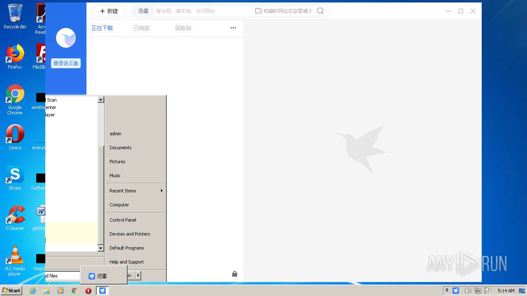This screenshot has height=296, width=527.
Task: Click the search magnifier icon in Xunlei
Action: click(x=320, y=11)
